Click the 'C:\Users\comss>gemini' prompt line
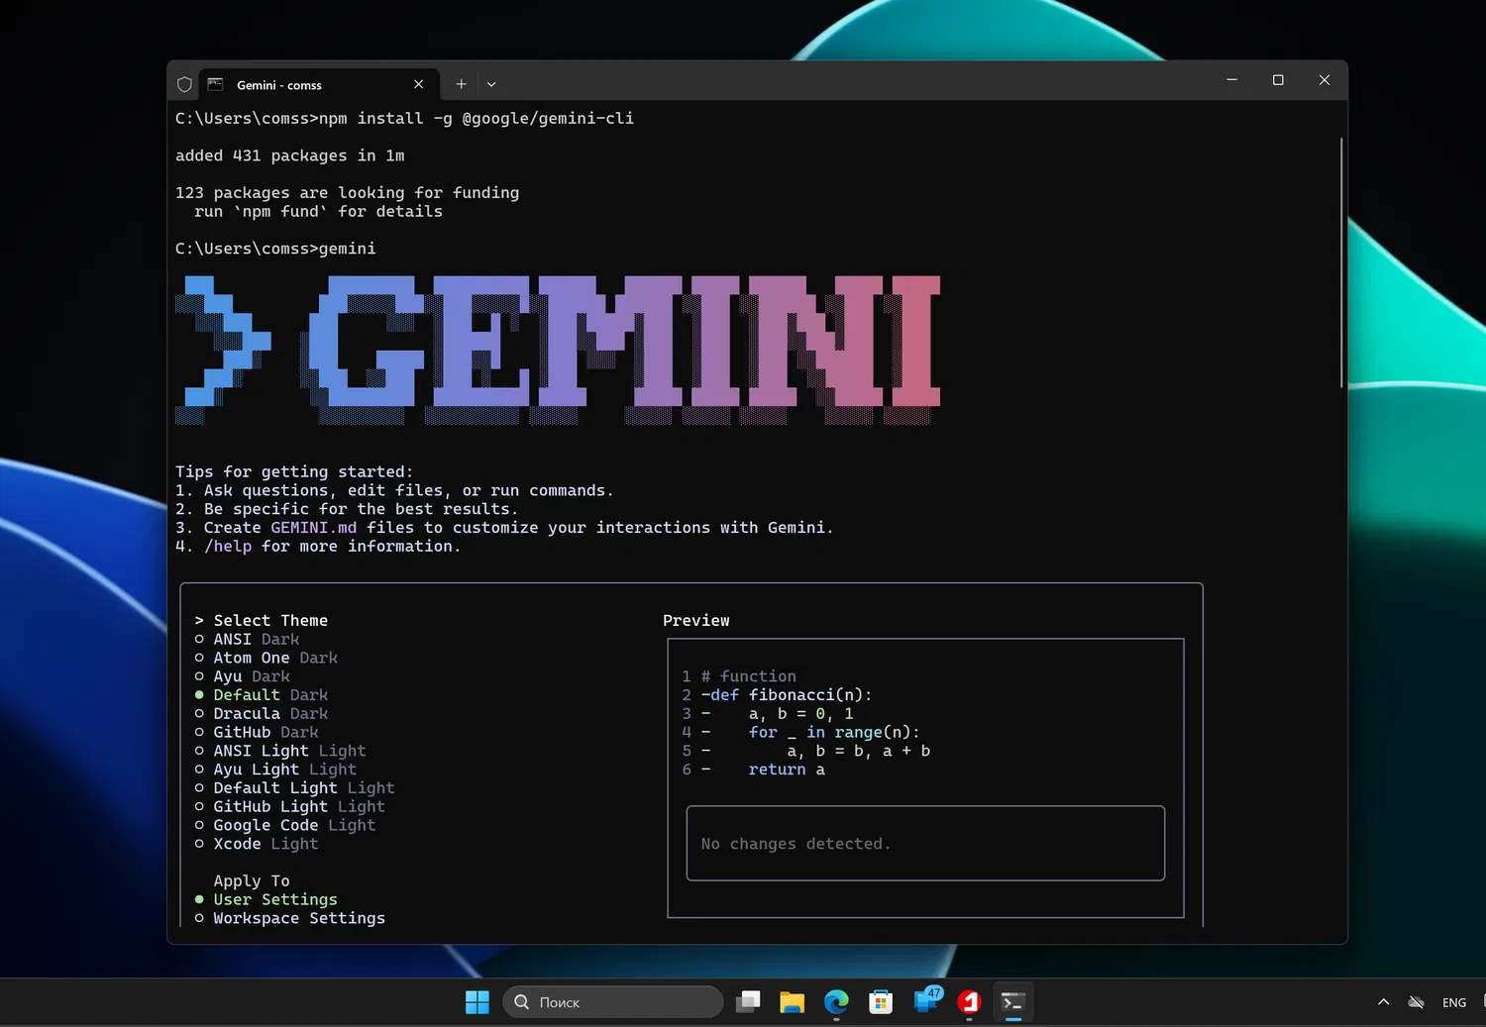1486x1027 pixels. coord(275,249)
